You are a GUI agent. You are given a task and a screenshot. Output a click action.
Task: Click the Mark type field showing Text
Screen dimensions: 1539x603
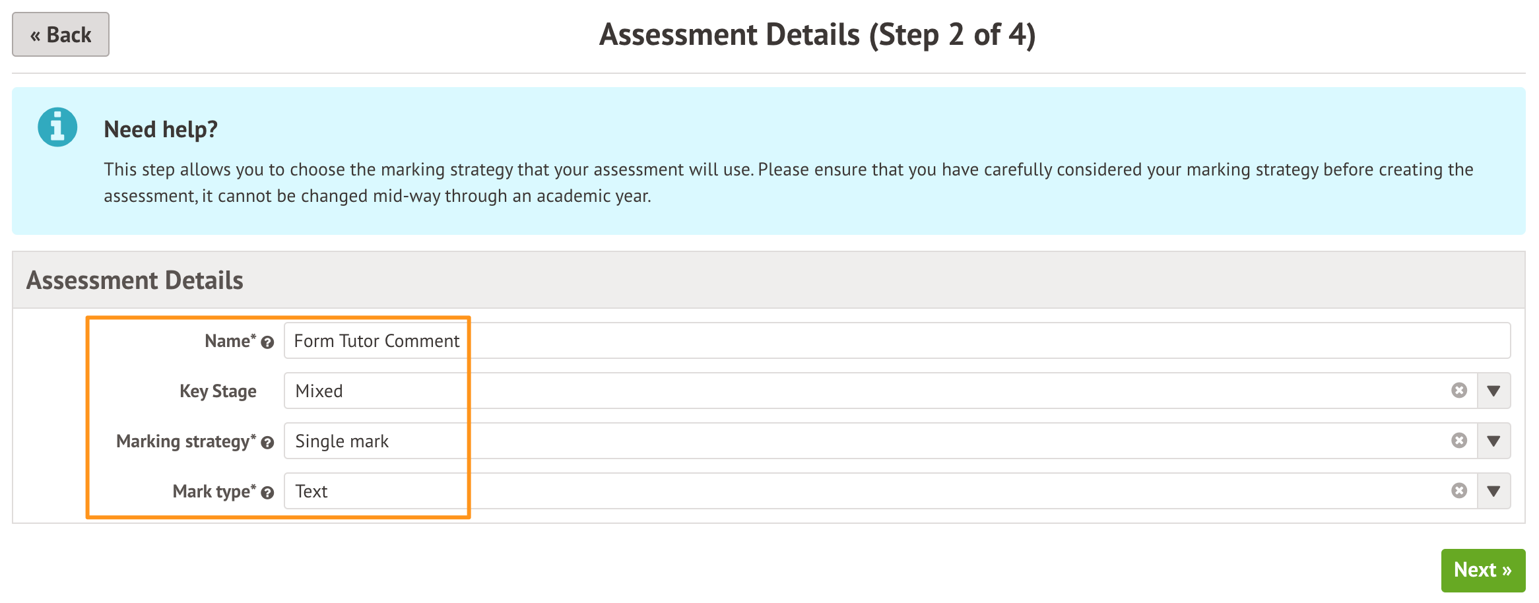point(858,491)
